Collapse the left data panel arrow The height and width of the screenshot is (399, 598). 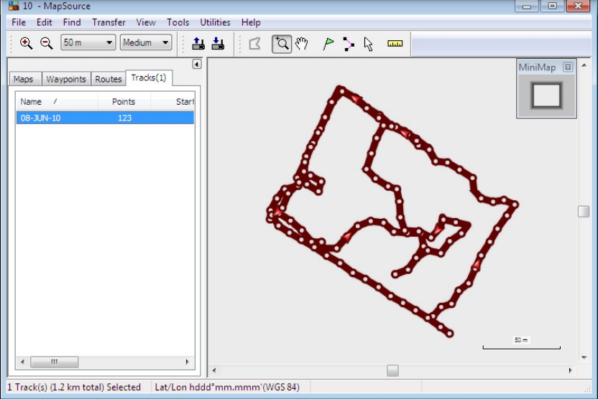197,64
